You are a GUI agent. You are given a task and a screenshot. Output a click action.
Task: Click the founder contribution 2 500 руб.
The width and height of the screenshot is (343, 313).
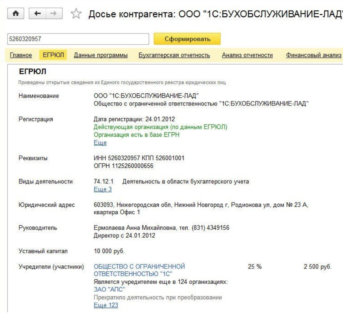tap(317, 267)
